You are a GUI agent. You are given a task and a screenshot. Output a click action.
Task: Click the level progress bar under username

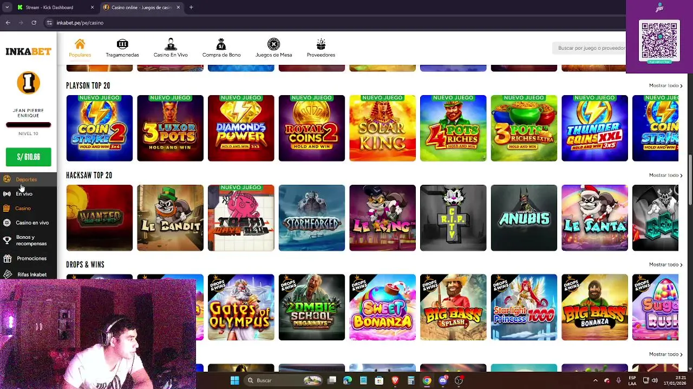point(28,125)
